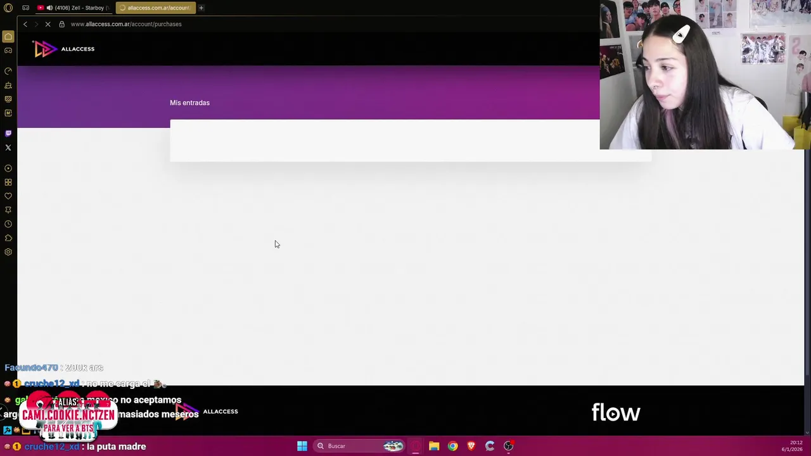Open the GX Corner gamepad icon in tab bar

point(25,8)
